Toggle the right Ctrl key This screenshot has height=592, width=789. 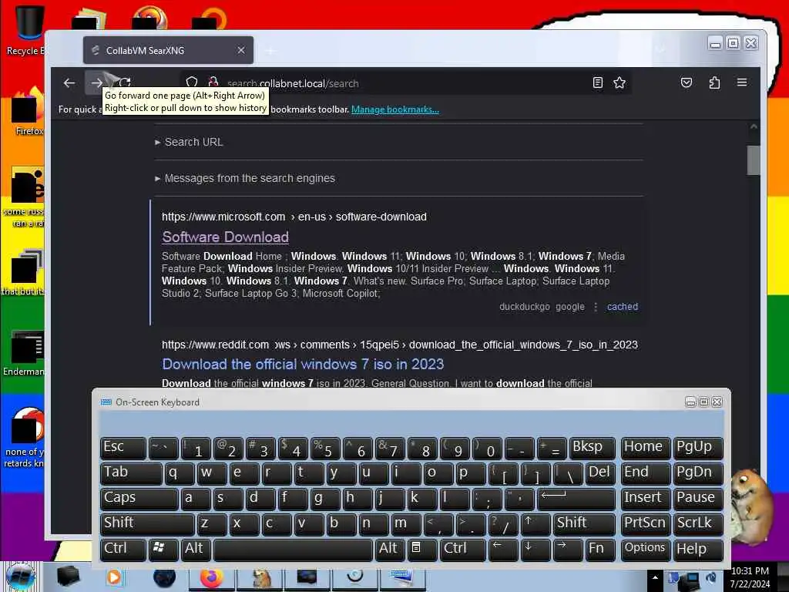(x=462, y=549)
